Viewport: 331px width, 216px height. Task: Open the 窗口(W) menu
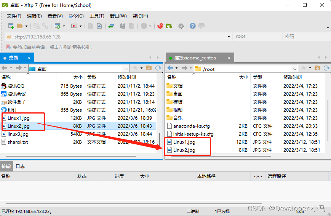(118, 16)
